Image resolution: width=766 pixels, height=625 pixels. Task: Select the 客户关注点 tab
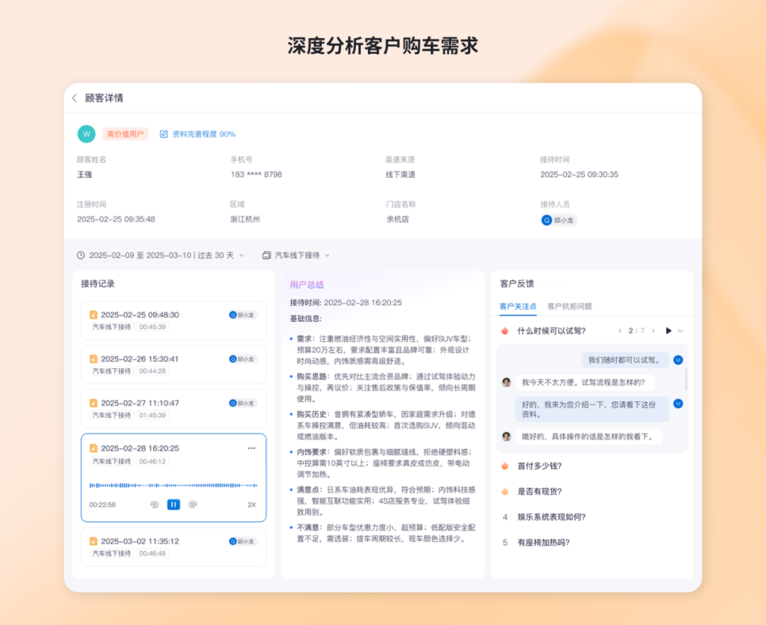click(518, 306)
